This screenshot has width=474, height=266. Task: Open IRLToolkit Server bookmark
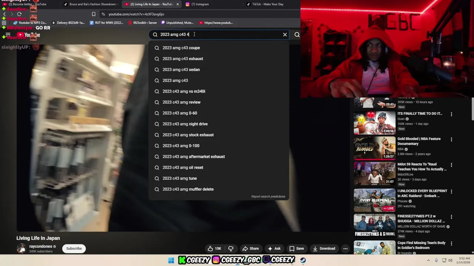tap(143, 23)
